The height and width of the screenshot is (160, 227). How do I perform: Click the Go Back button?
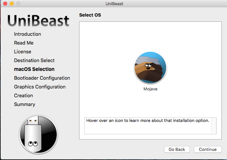(x=177, y=149)
